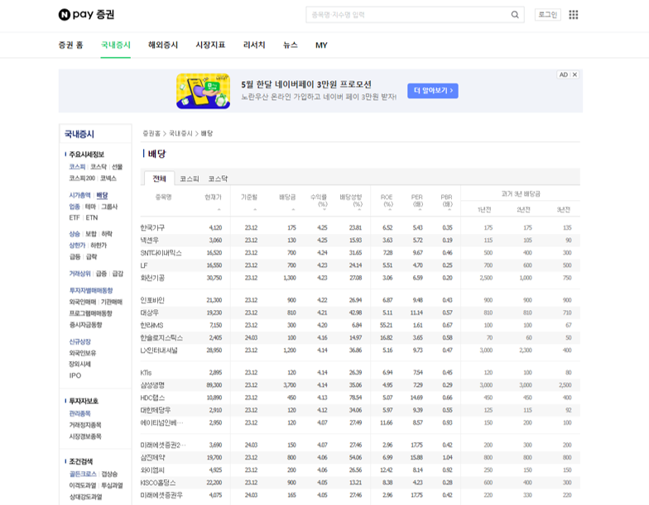The height and width of the screenshot is (505, 649).
Task: Open 상한가 in the sidebar
Action: tap(78, 245)
